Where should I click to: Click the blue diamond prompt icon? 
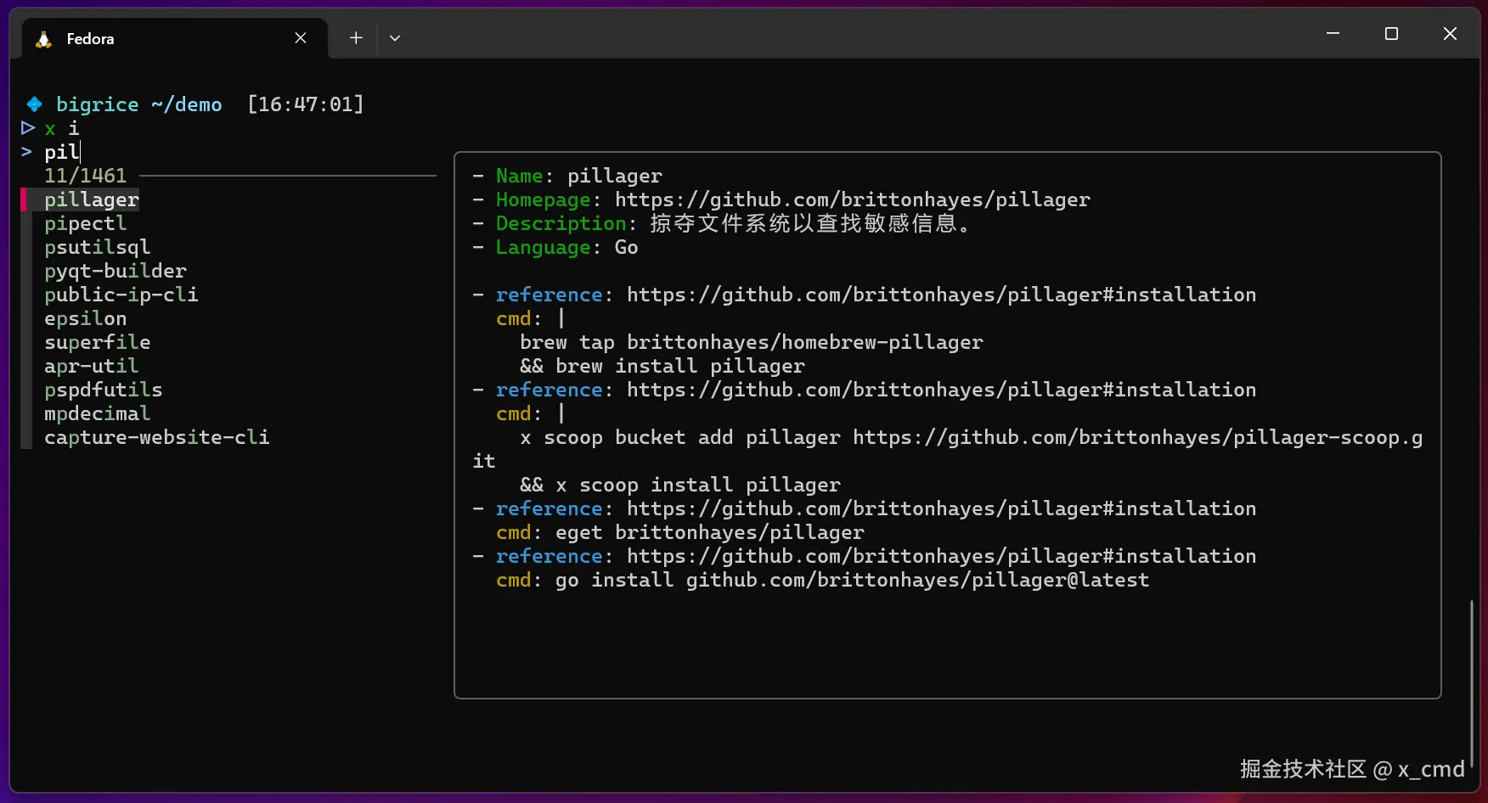(34, 104)
